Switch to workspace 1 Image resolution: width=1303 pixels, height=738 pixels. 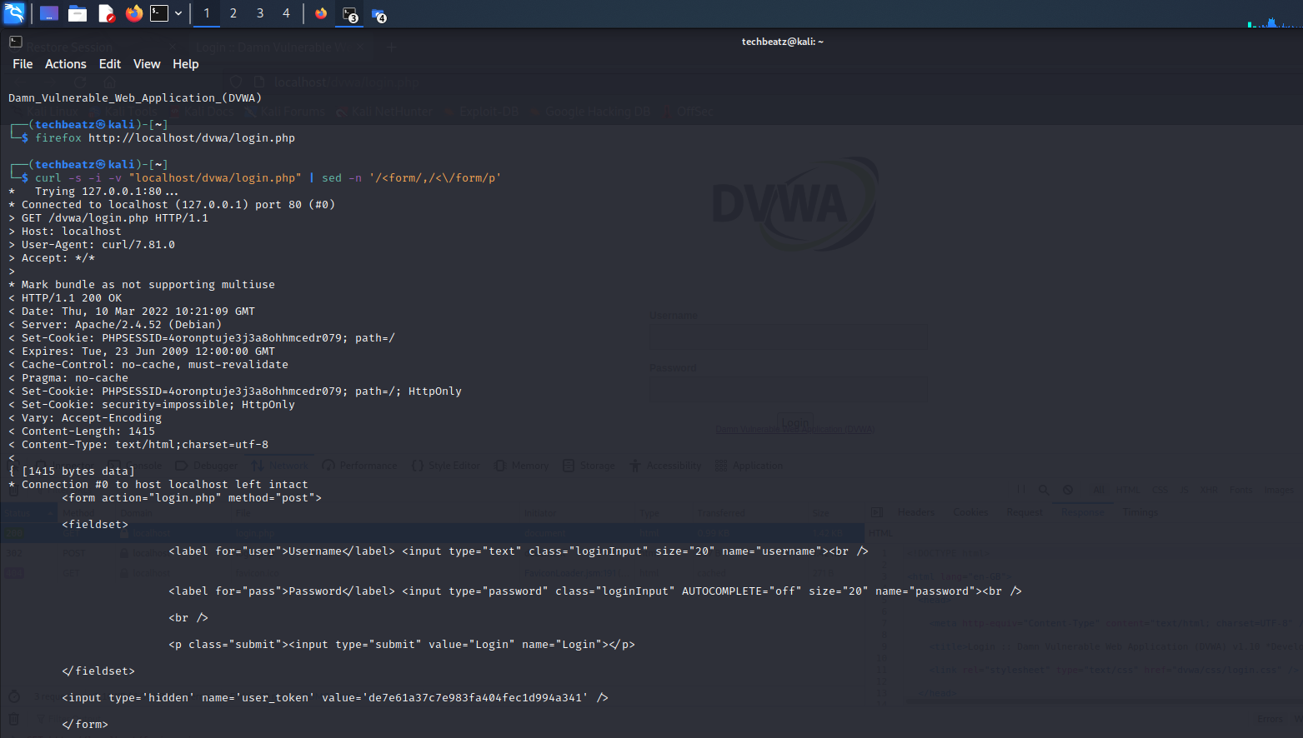(x=207, y=13)
